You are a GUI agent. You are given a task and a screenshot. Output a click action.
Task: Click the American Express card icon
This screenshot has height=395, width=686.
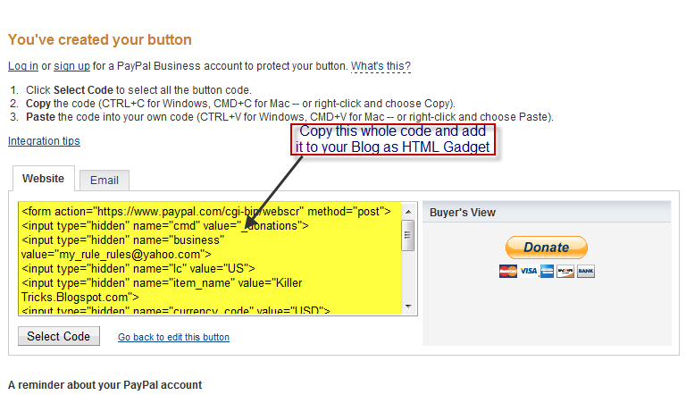pyautogui.click(x=547, y=271)
